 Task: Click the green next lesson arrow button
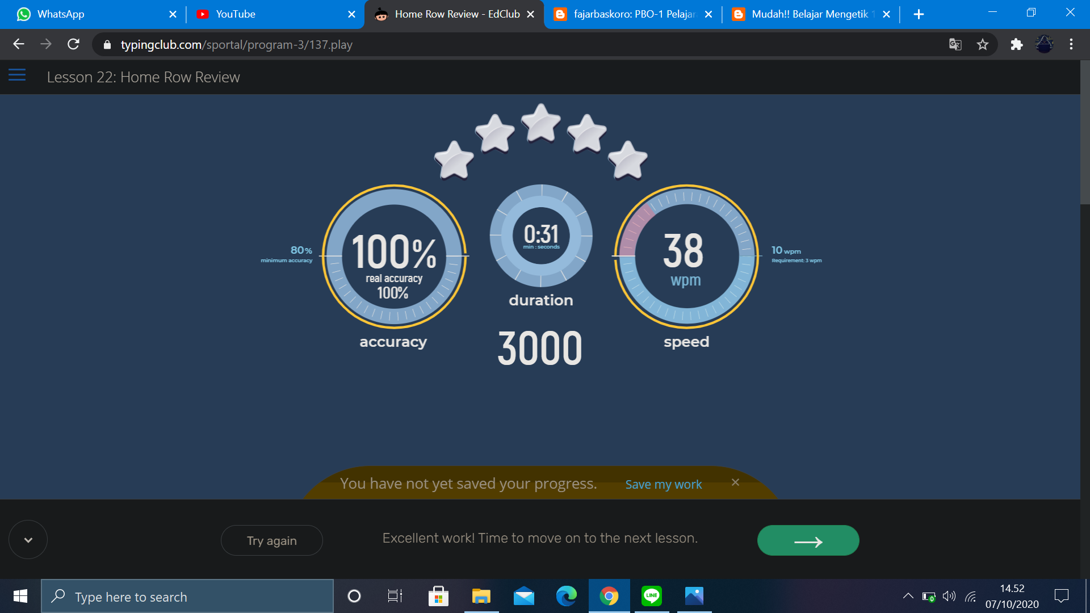click(807, 540)
